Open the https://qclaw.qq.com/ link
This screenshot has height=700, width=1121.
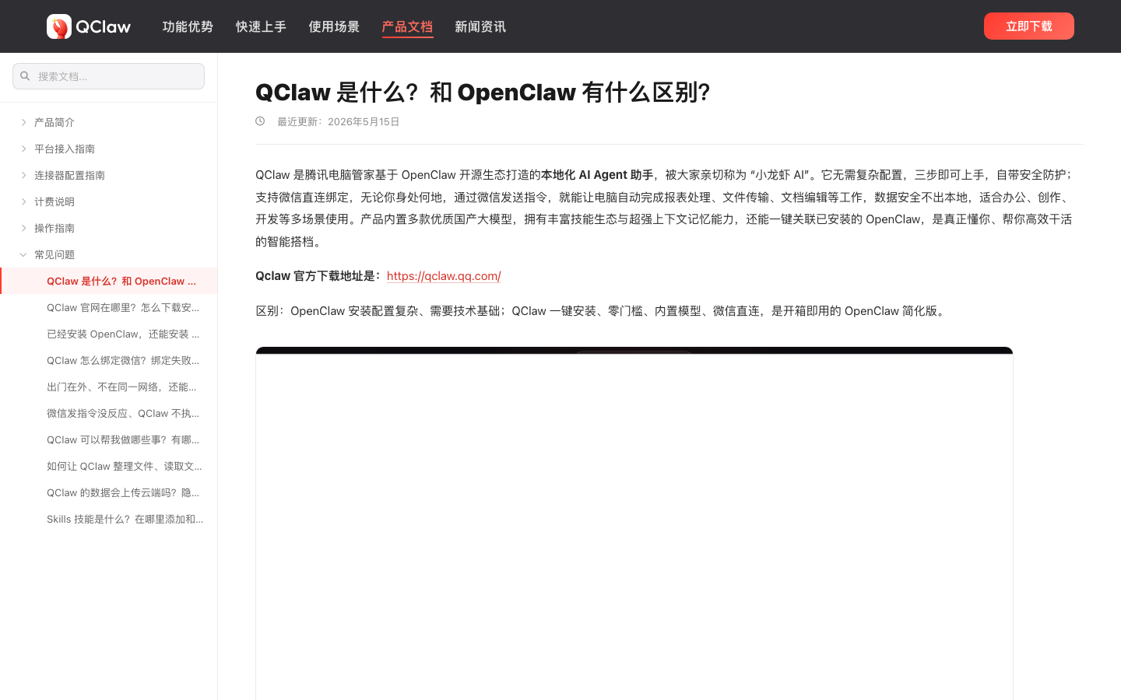444,276
